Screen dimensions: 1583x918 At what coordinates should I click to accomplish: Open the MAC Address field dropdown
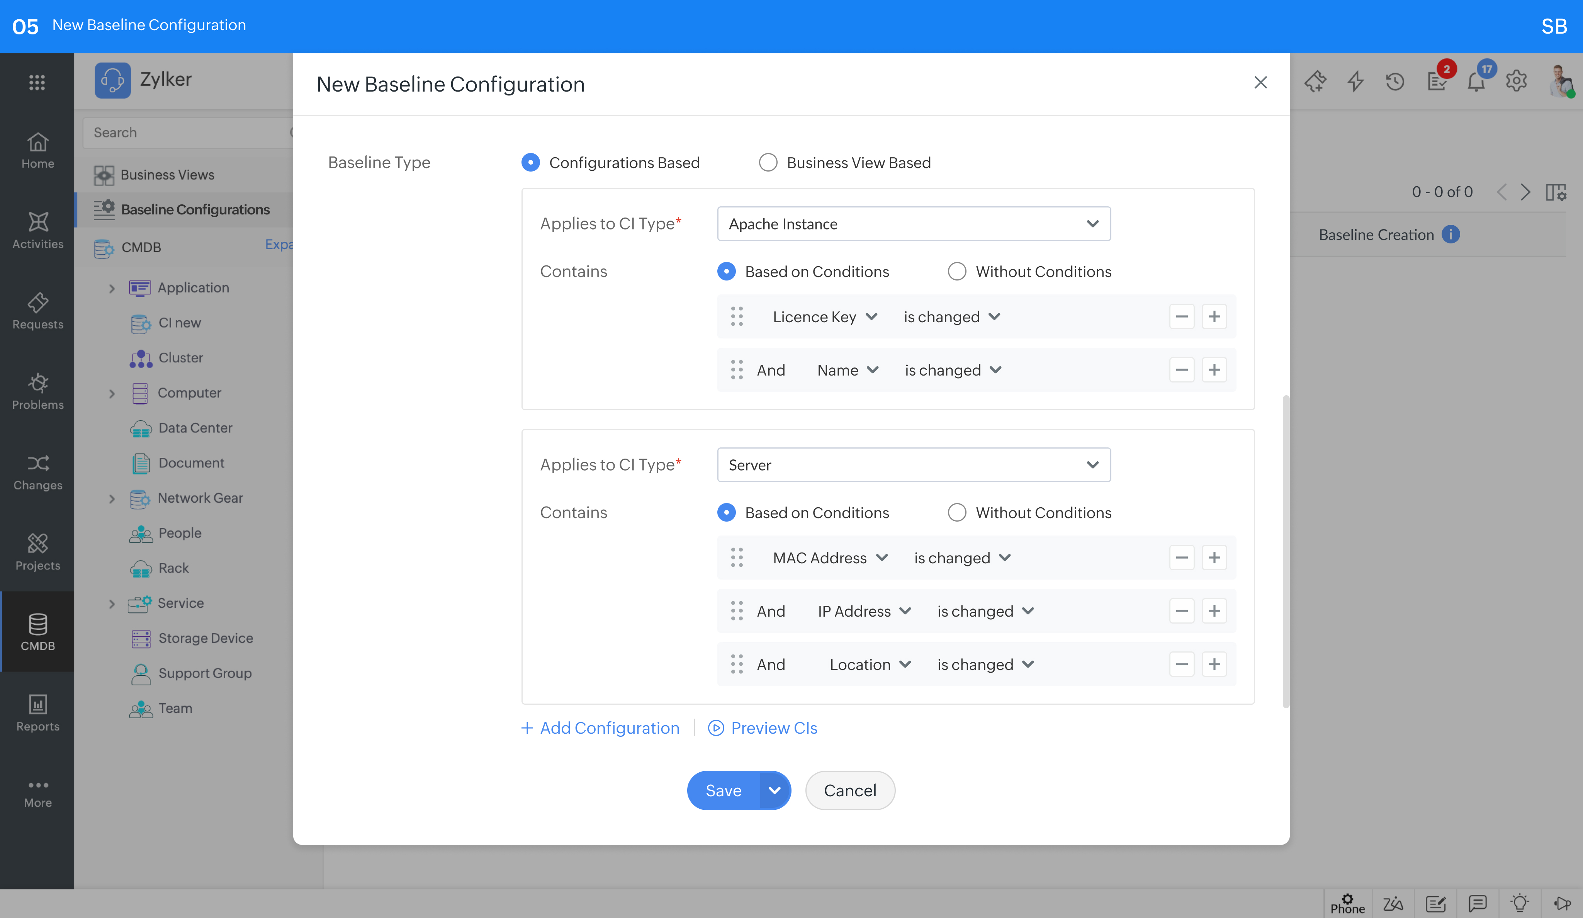click(830, 558)
